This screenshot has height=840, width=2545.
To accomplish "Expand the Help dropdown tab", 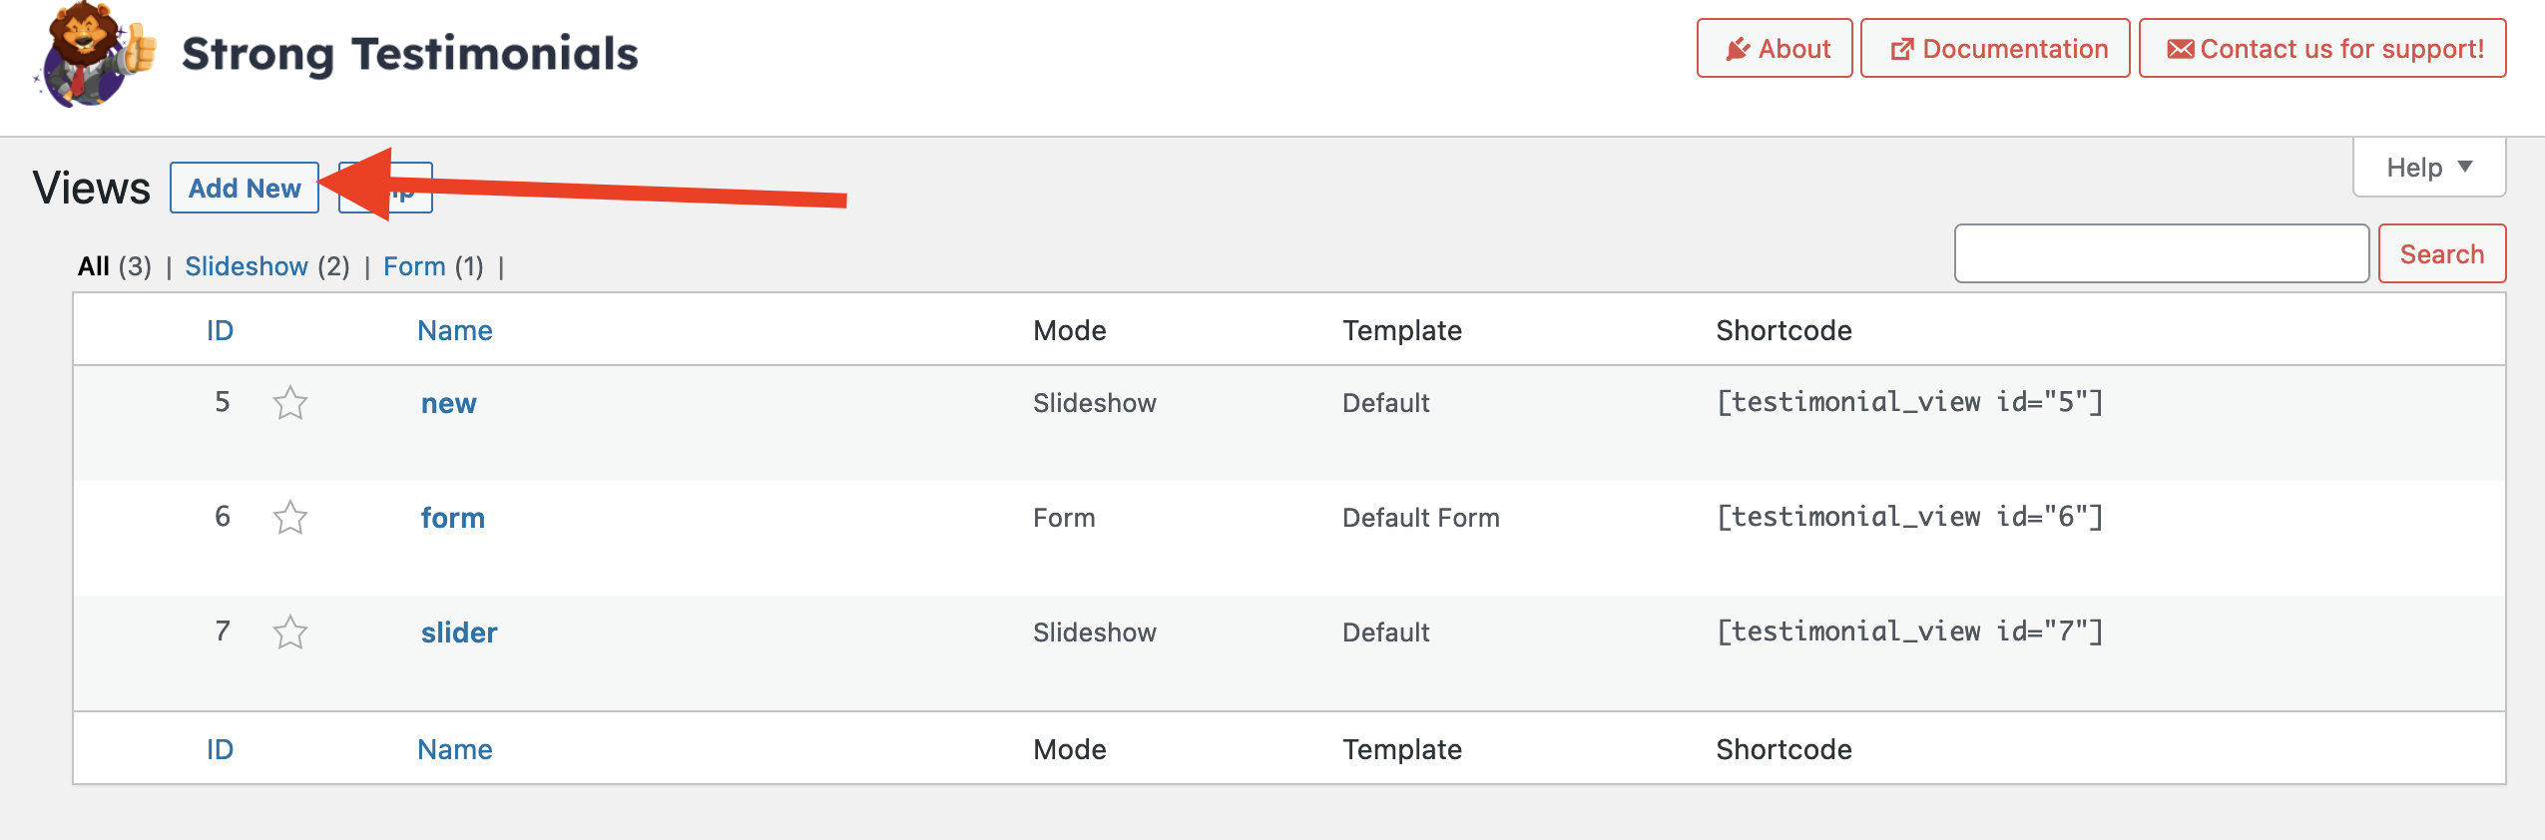I will tap(2429, 168).
